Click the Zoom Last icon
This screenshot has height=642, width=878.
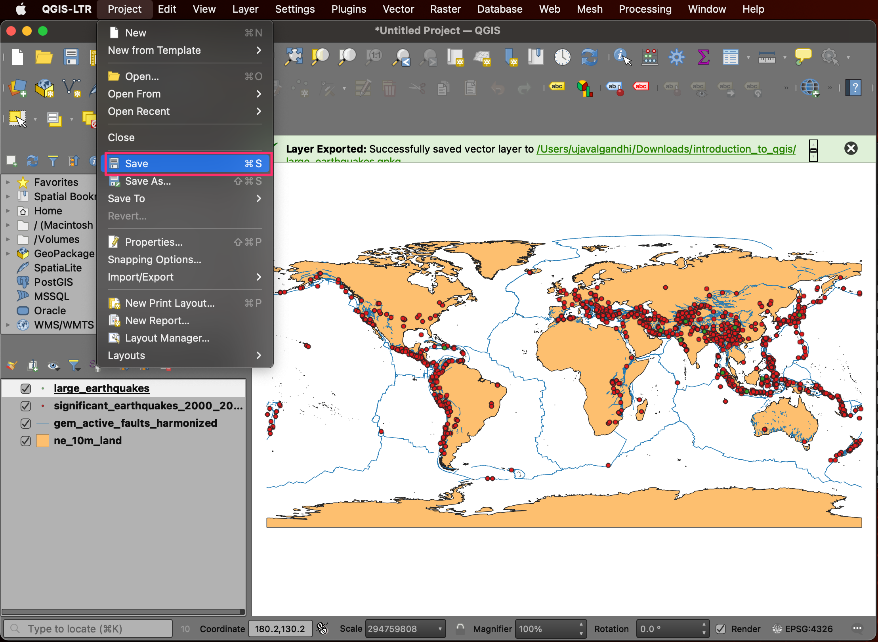tap(401, 57)
